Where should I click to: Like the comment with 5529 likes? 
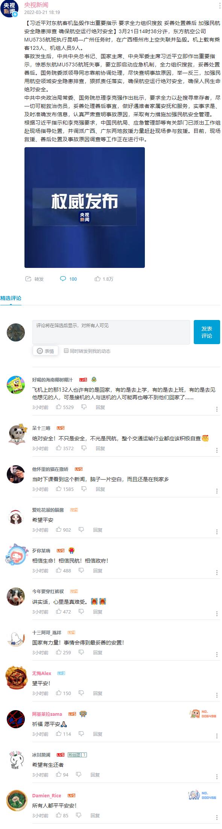(x=59, y=407)
